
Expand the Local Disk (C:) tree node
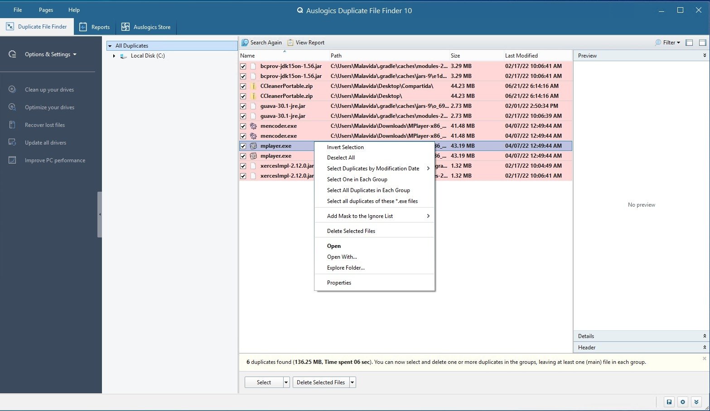[x=114, y=56]
